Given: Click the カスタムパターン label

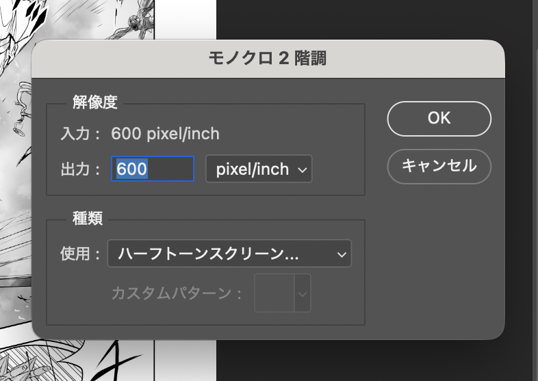Looking at the screenshot, I should pyautogui.click(x=177, y=294).
